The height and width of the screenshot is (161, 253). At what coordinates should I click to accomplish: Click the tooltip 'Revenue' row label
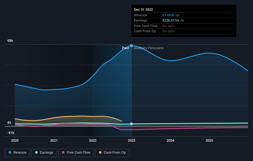[141, 15]
